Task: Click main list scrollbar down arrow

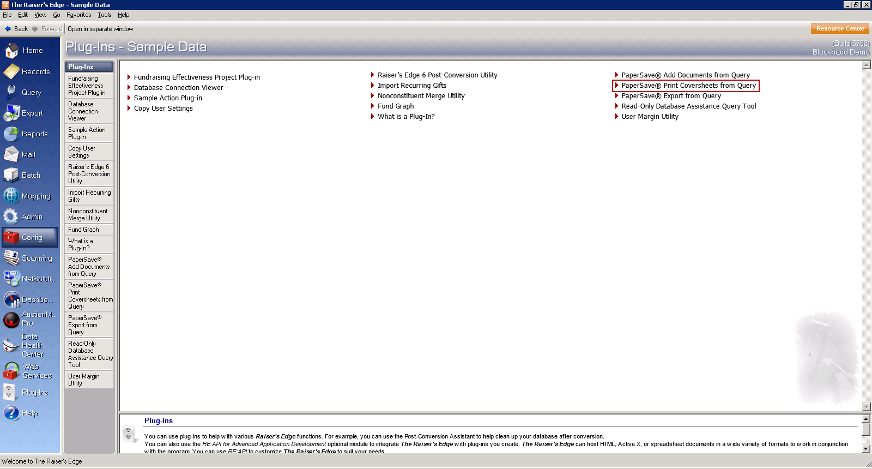Action: pyautogui.click(x=867, y=407)
